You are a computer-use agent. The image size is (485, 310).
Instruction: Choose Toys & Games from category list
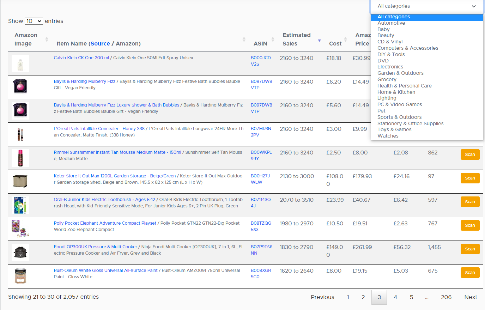point(394,129)
